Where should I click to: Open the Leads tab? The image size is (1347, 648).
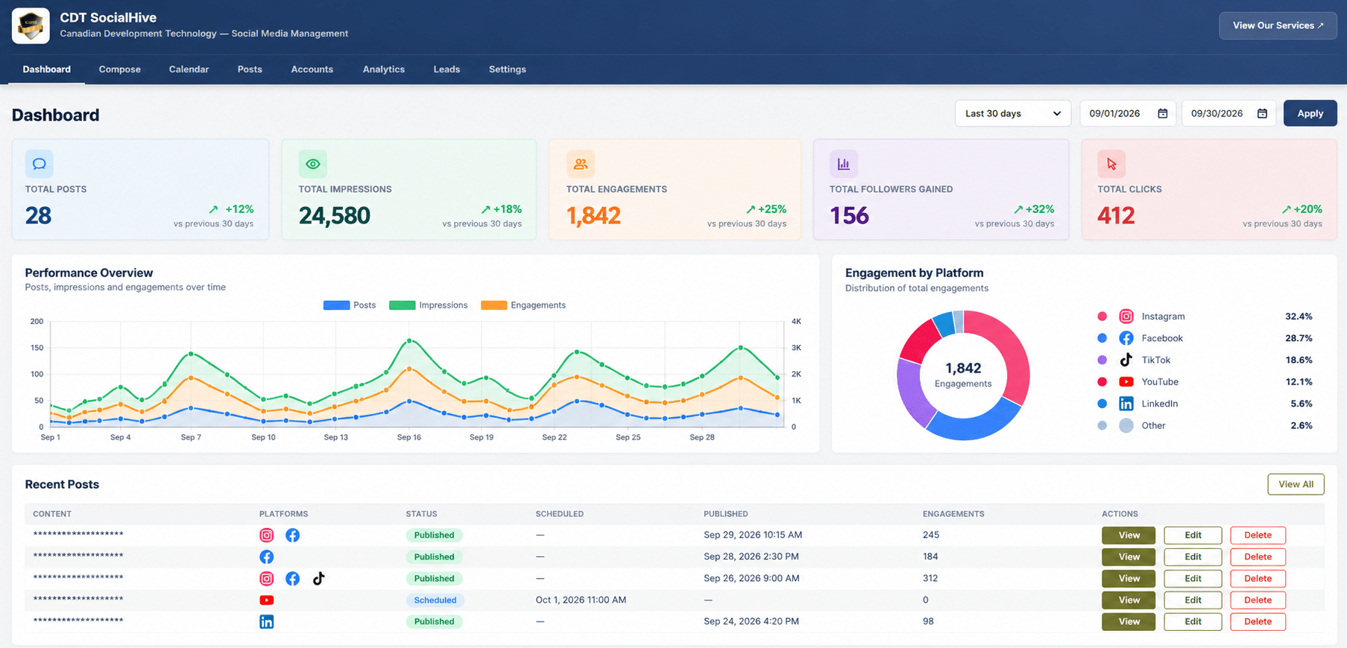tap(447, 69)
